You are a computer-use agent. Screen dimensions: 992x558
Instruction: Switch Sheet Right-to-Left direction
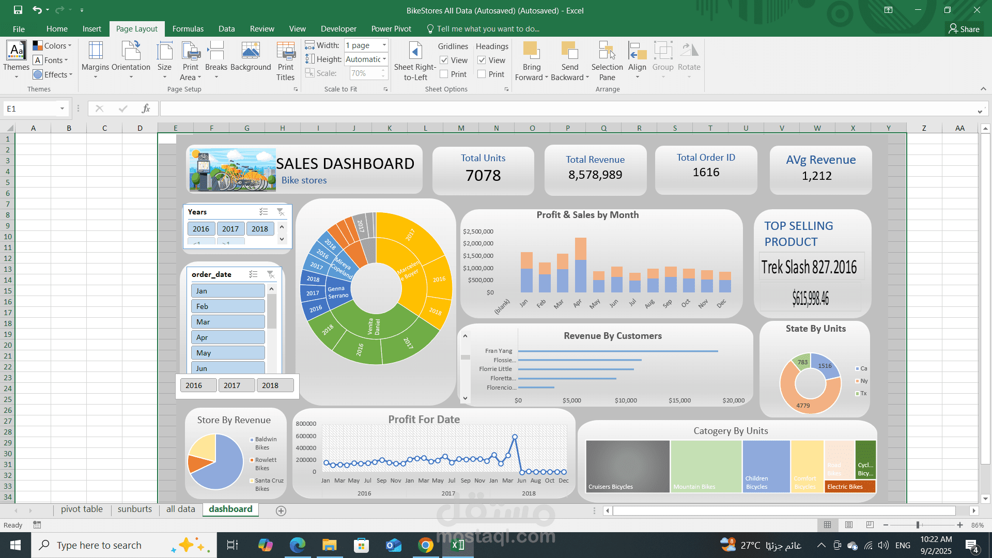[x=415, y=61]
